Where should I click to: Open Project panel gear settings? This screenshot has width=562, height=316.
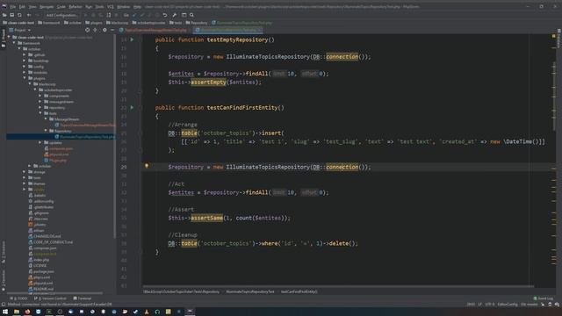tap(104, 30)
